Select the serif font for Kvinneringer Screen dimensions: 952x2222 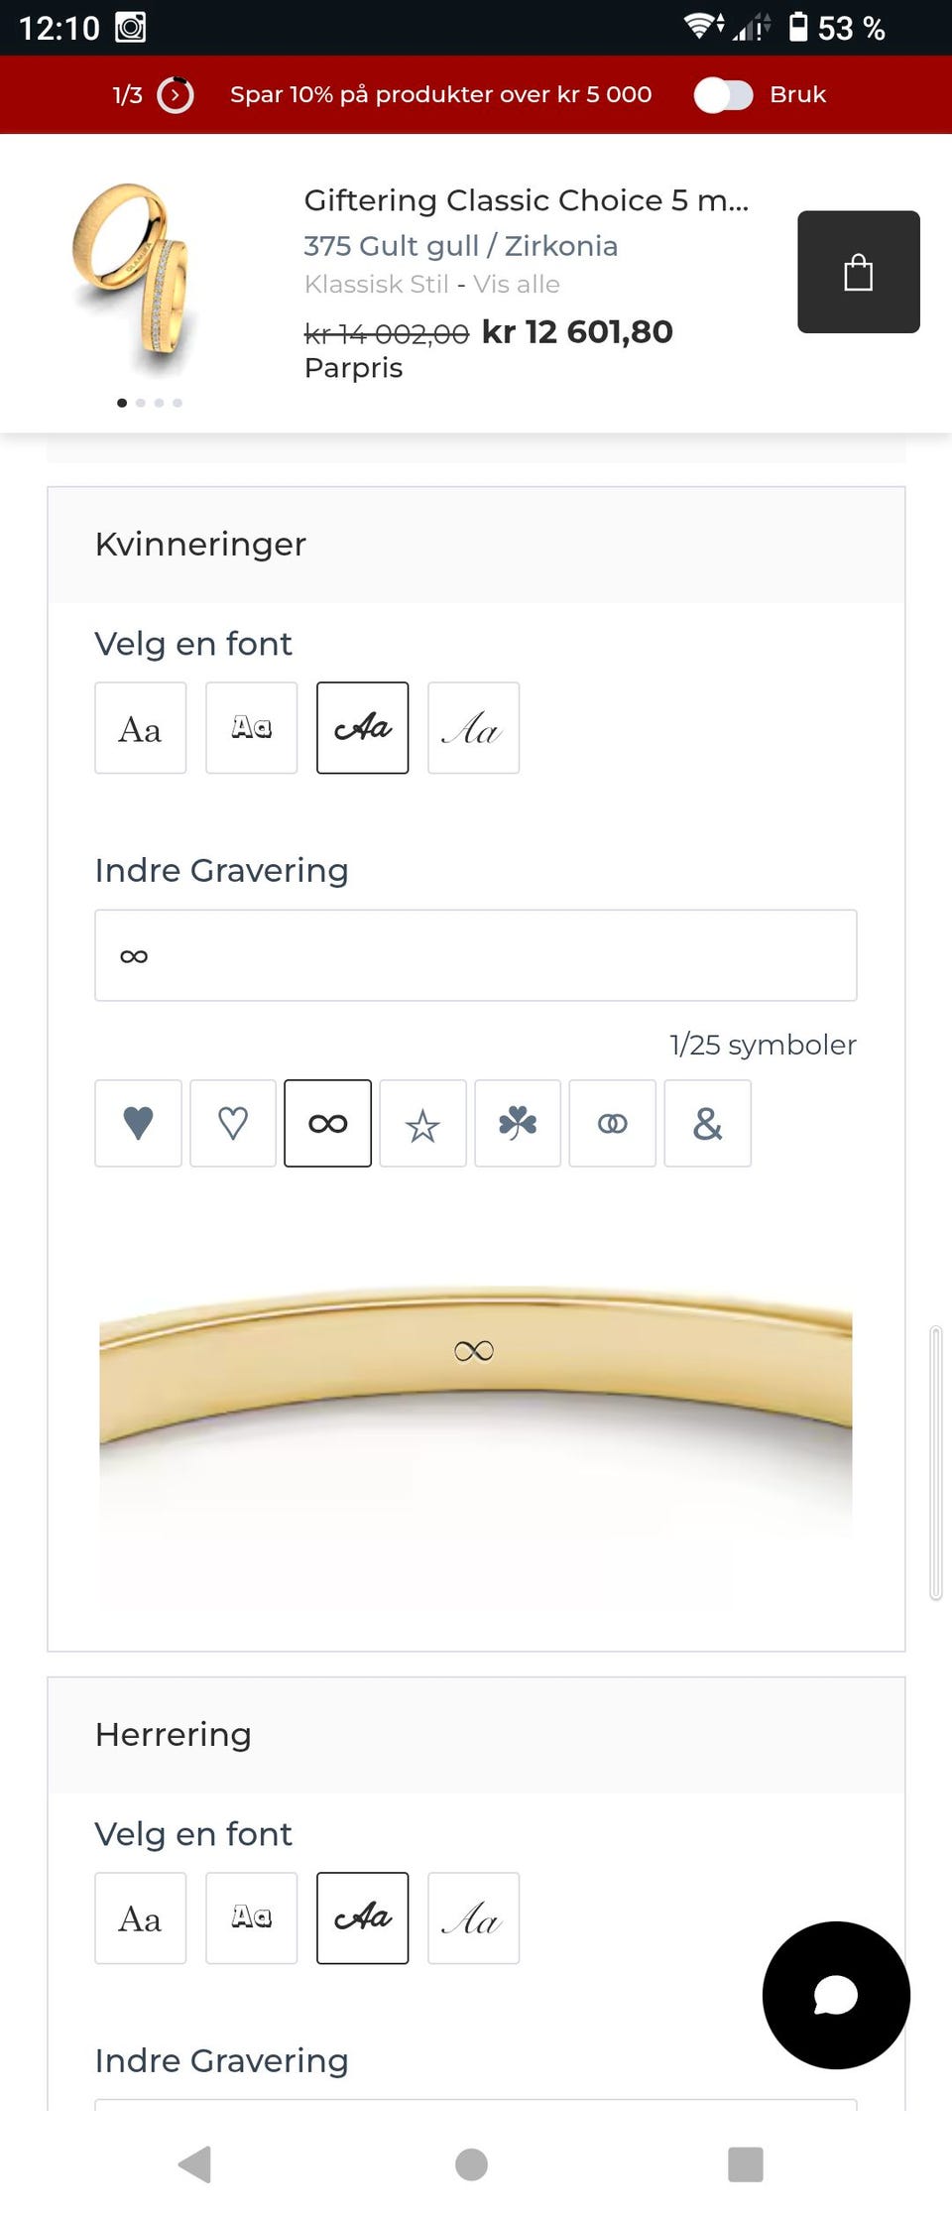pos(140,727)
